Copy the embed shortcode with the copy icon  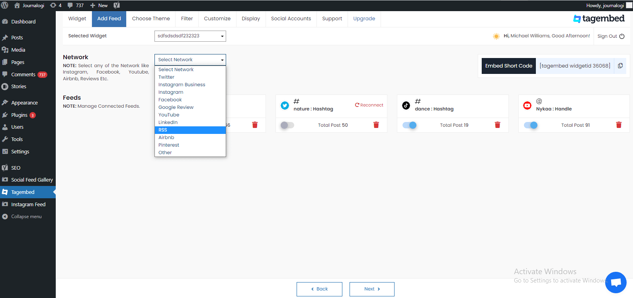click(620, 66)
